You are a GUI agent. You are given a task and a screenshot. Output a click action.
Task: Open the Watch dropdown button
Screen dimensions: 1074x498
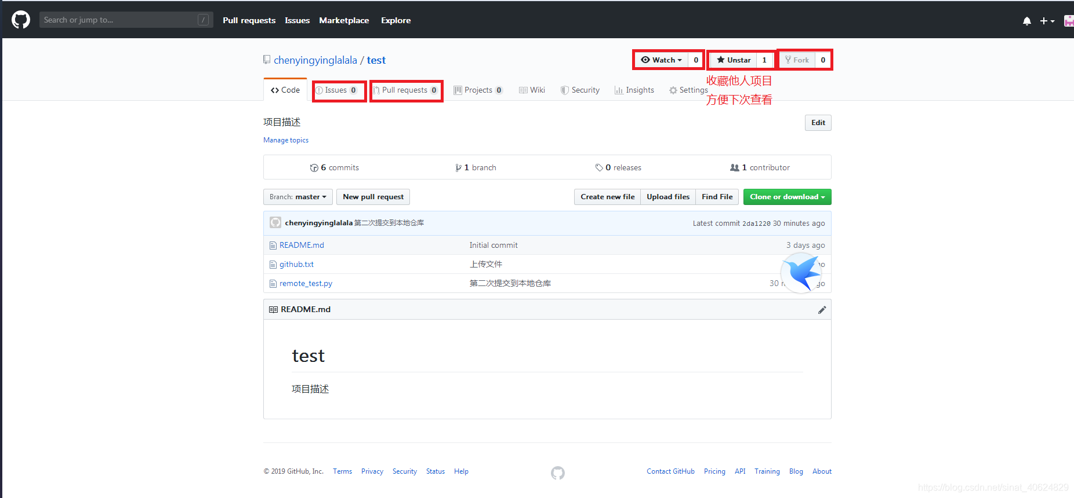click(x=661, y=60)
